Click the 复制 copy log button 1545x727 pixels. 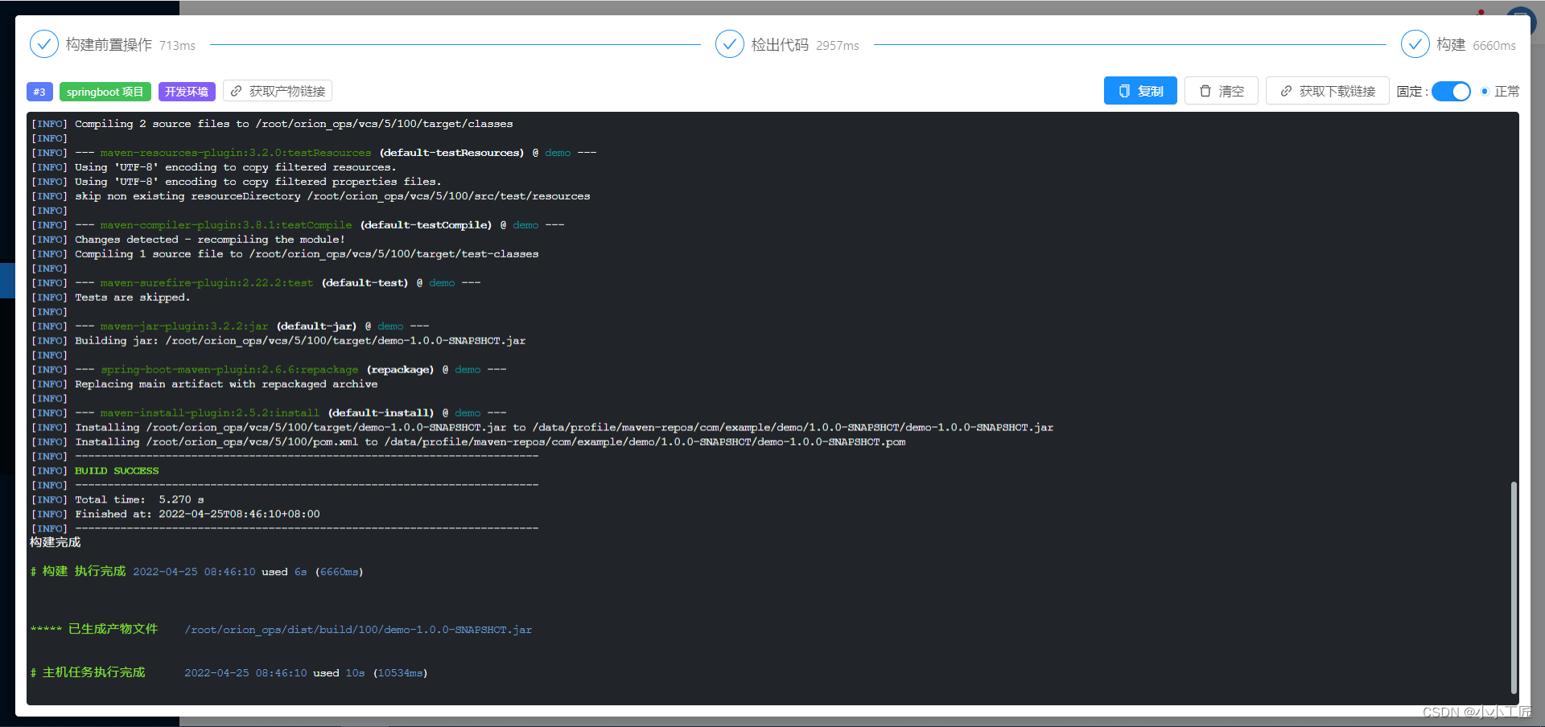1140,91
